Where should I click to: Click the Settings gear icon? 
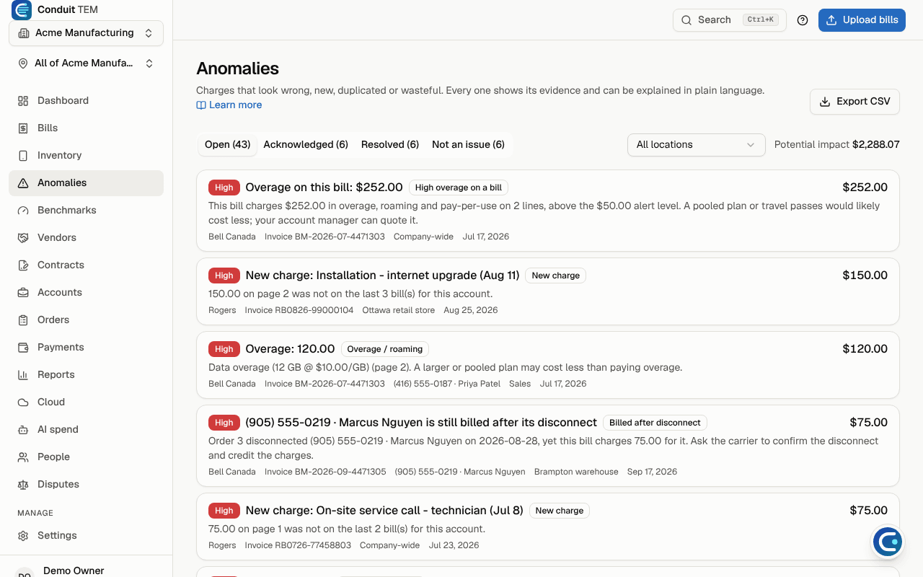(23, 536)
